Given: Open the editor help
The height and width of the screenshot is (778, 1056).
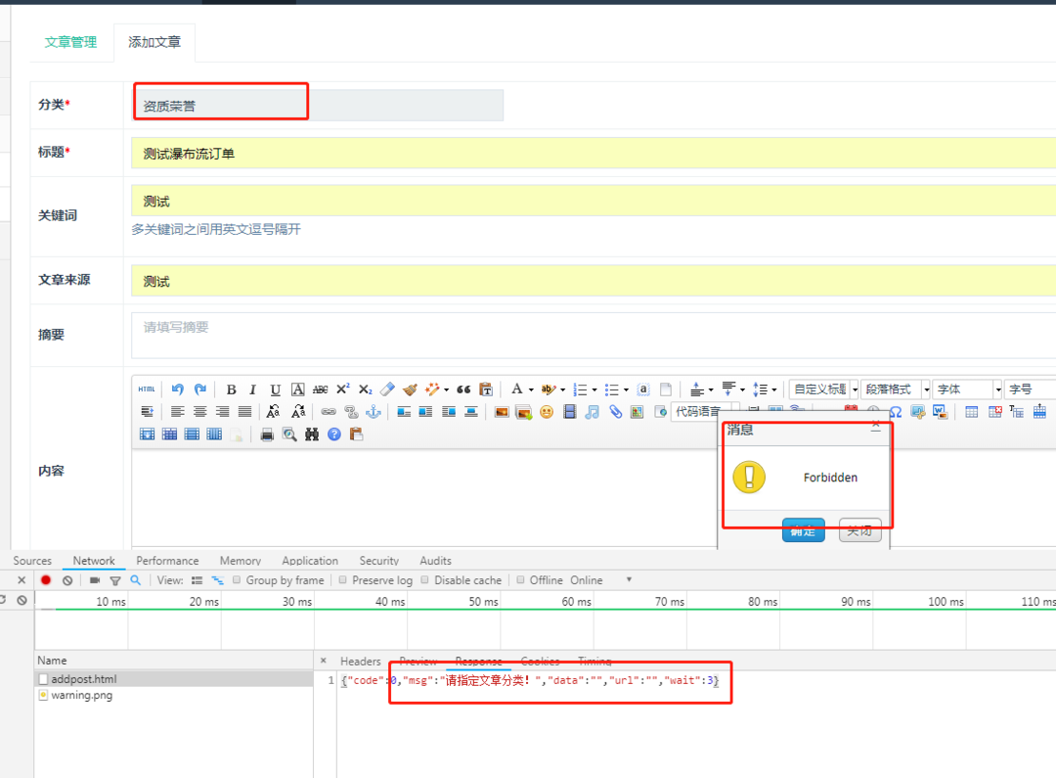Looking at the screenshot, I should pyautogui.click(x=334, y=435).
